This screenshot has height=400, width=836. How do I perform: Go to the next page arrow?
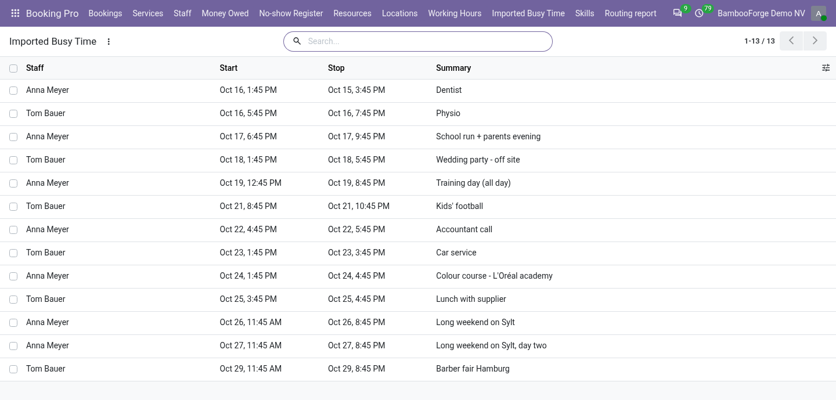815,41
